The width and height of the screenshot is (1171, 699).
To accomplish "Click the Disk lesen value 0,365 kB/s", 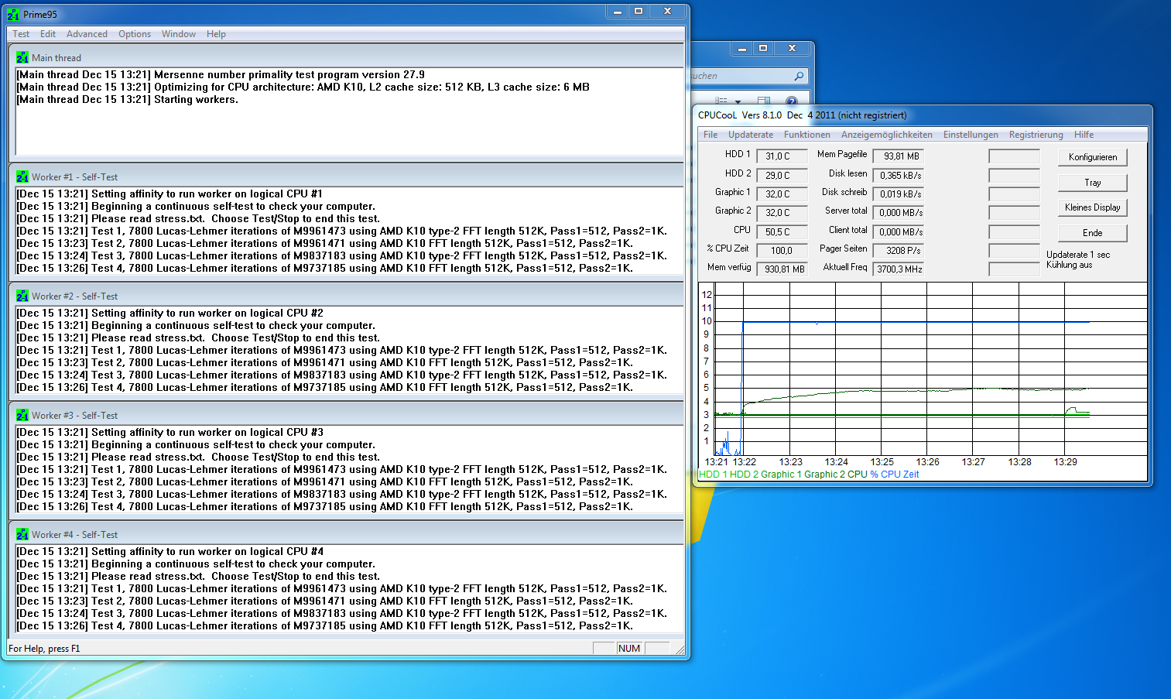I will 899,176.
